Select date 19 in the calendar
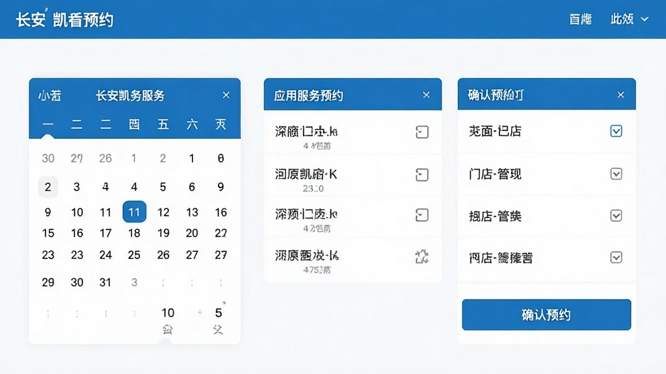The height and width of the screenshot is (374, 666). tap(163, 233)
